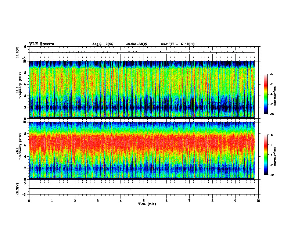This screenshot has width=291, height=225.
Task: Click the ch.2 color bar log(PSD) label
Action: pos(275,156)
